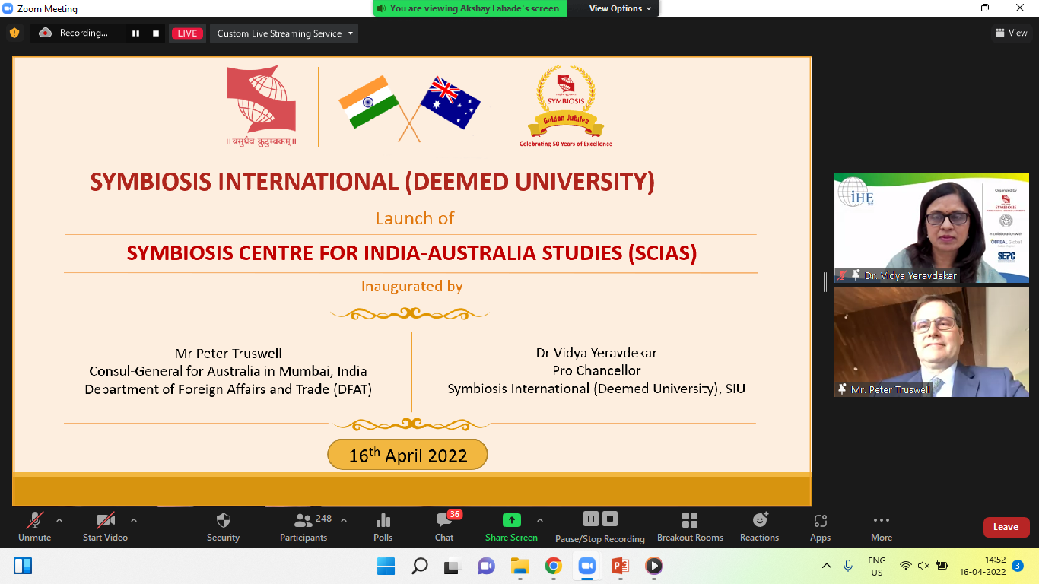This screenshot has width=1039, height=584.
Task: Open network, volume and battery quick settings
Action: [x=923, y=566]
